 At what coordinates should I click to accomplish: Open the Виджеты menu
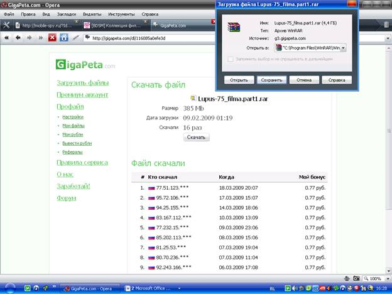pyautogui.click(x=92, y=14)
